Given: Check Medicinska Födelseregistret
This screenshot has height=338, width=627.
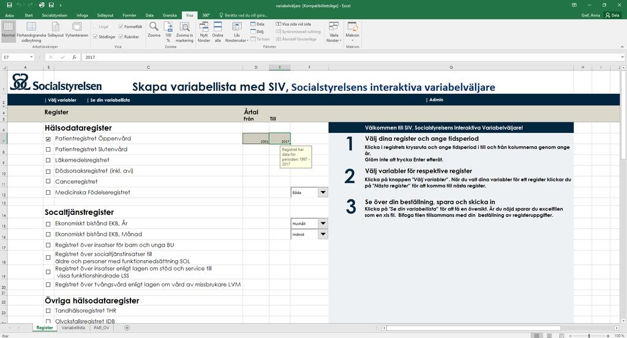Looking at the screenshot, I should click(x=48, y=192).
